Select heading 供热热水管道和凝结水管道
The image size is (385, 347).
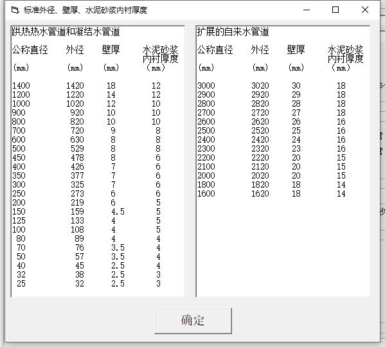(x=66, y=32)
